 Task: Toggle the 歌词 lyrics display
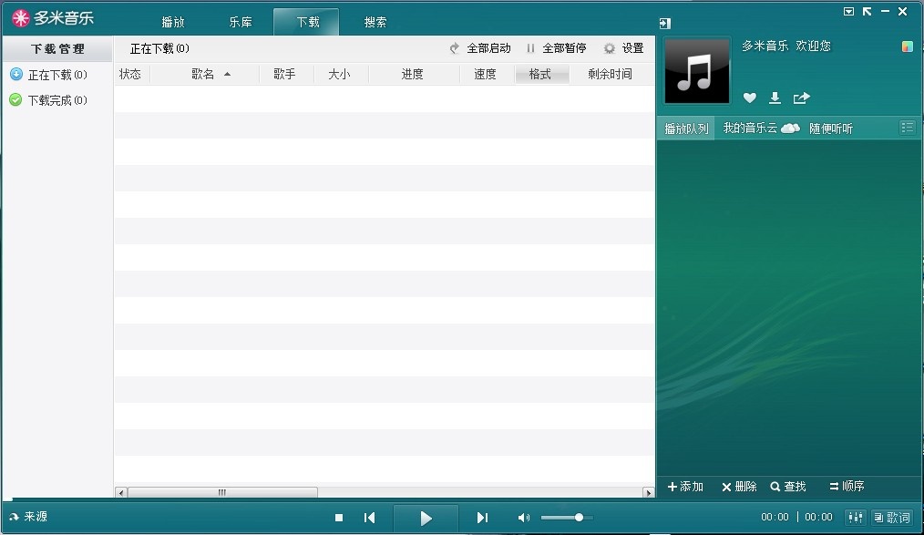[x=891, y=518]
